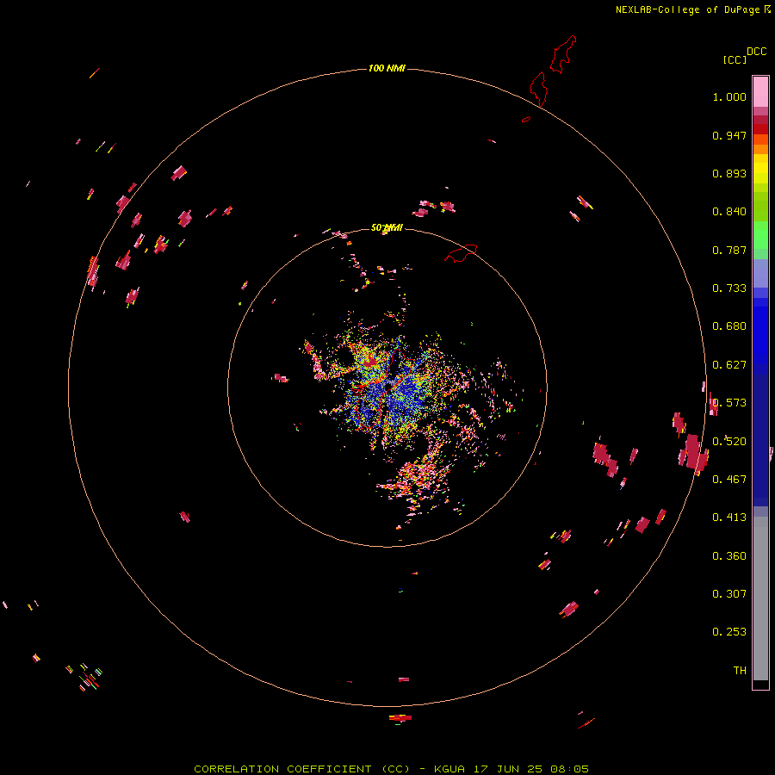Screen dimensions: 775x775
Task: Click the 0.520 scale value
Action: (x=729, y=442)
